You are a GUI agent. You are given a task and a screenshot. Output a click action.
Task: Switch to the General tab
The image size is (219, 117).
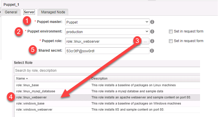[x=11, y=12]
